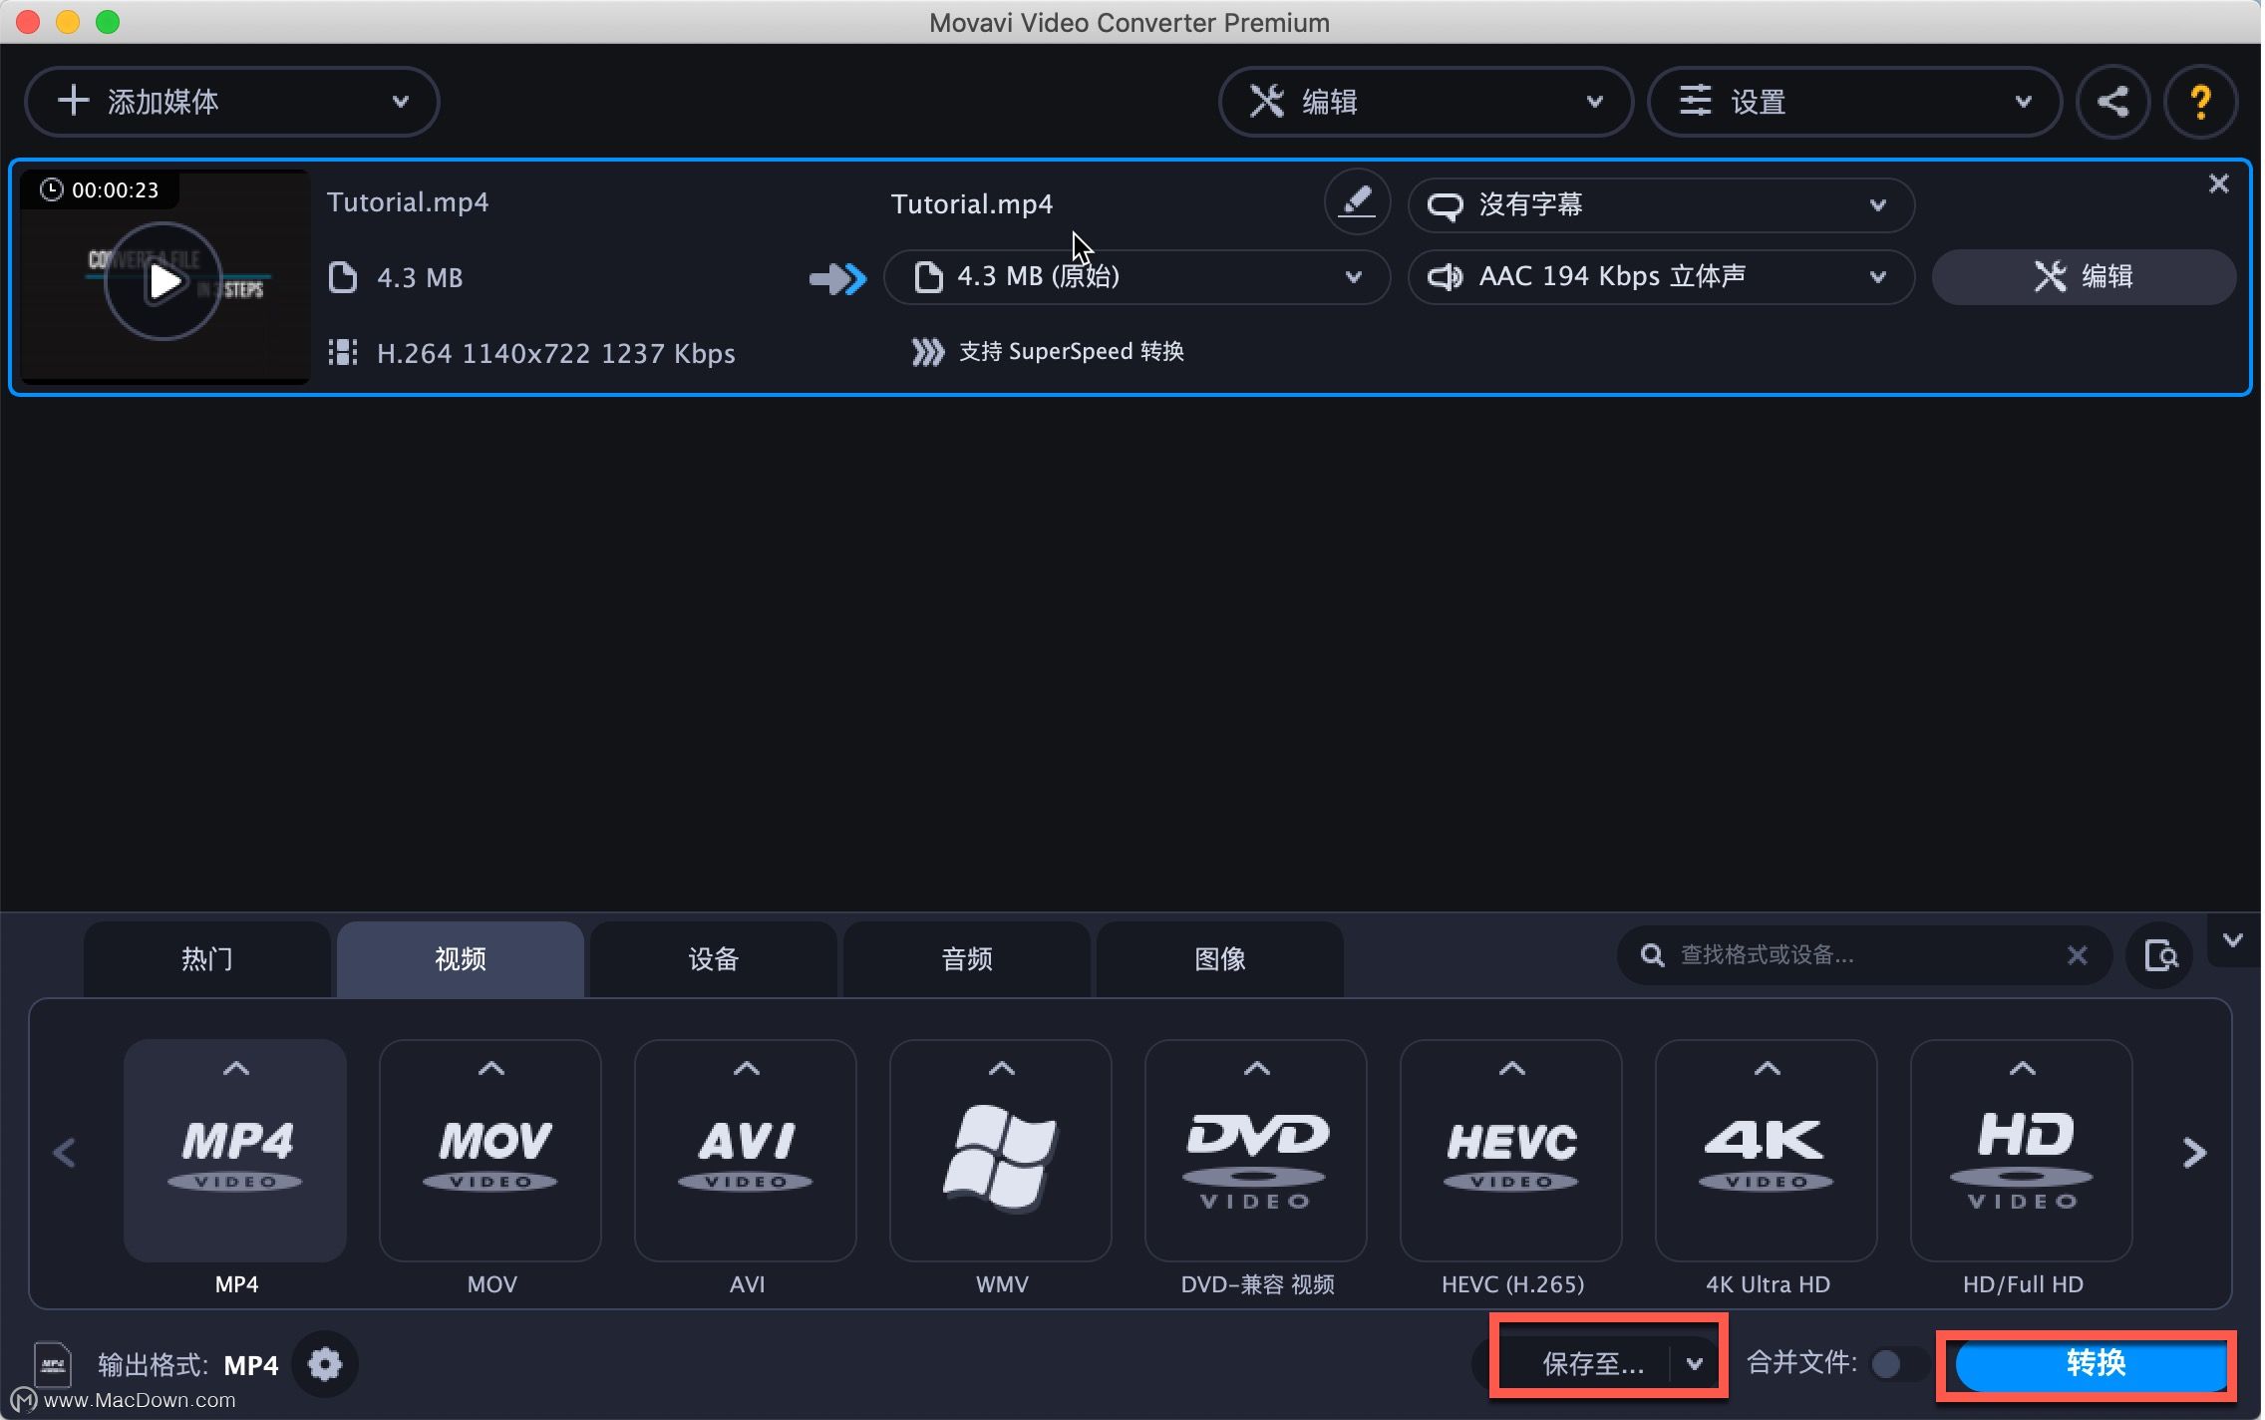Click the blue 转换 convert button

[2092, 1363]
